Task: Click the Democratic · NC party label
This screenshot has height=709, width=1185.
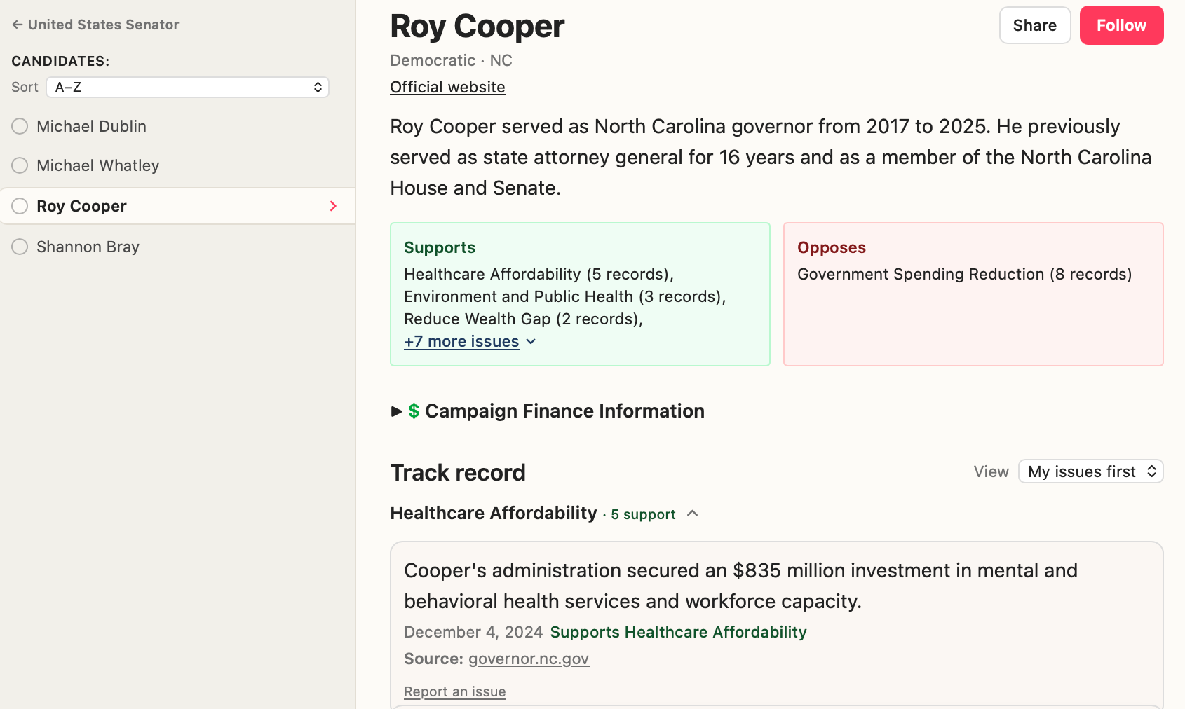Action: click(451, 60)
